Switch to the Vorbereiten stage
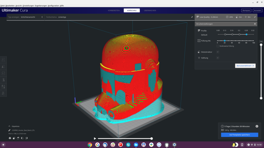 click(x=114, y=10)
